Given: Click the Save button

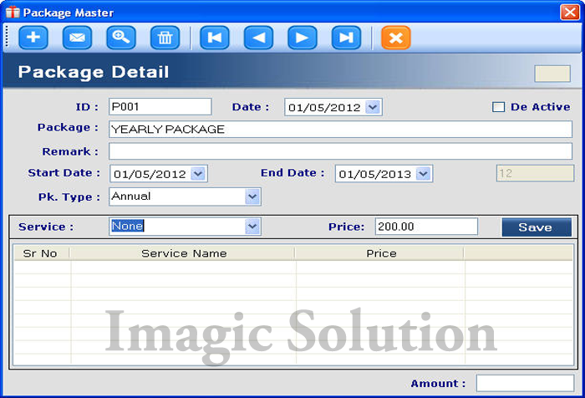Looking at the screenshot, I should pyautogui.click(x=537, y=227).
